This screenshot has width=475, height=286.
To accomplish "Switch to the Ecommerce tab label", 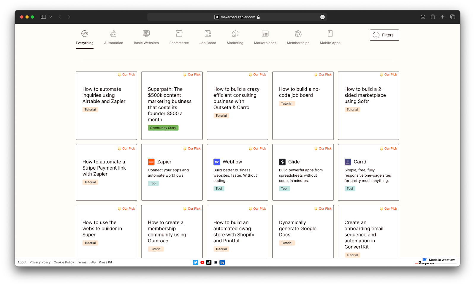I will click(179, 43).
